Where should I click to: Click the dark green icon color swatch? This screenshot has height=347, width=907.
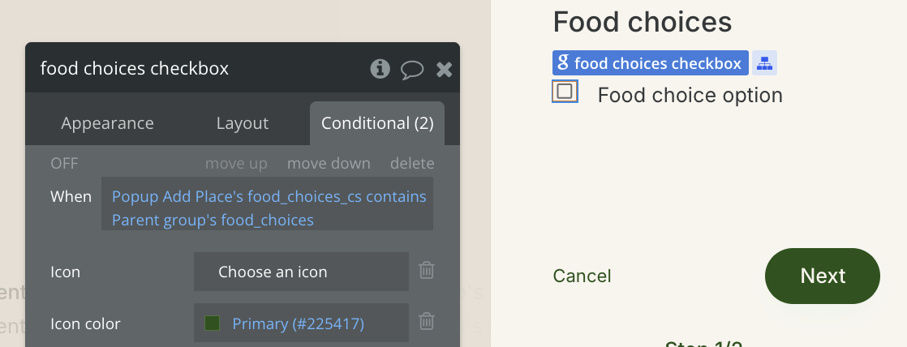[213, 323]
